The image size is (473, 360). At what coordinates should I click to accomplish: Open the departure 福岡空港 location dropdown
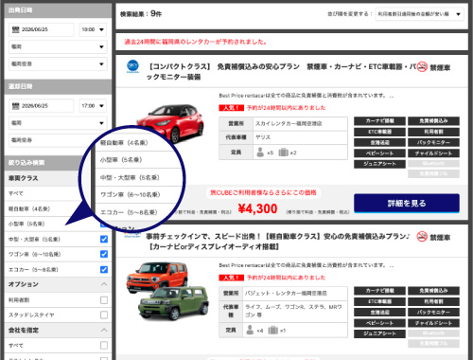coord(58,63)
